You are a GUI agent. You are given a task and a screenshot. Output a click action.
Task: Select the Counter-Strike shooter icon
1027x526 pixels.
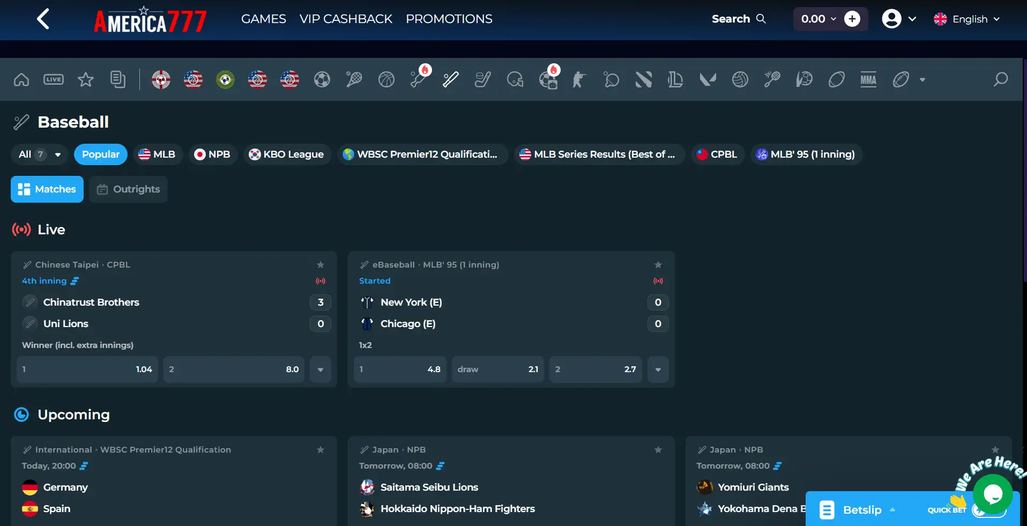579,80
